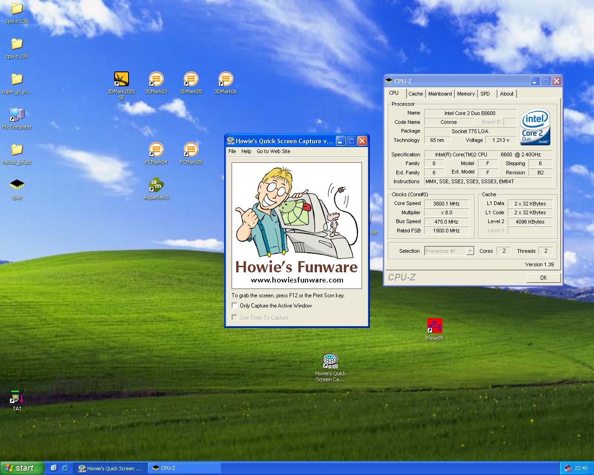Click the Intel Core 2 Duo logo
Viewport: 594px width, 475px height.
click(x=535, y=127)
